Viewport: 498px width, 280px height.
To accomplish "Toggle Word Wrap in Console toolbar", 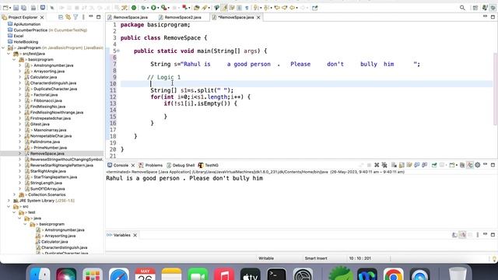I will pos(409,165).
